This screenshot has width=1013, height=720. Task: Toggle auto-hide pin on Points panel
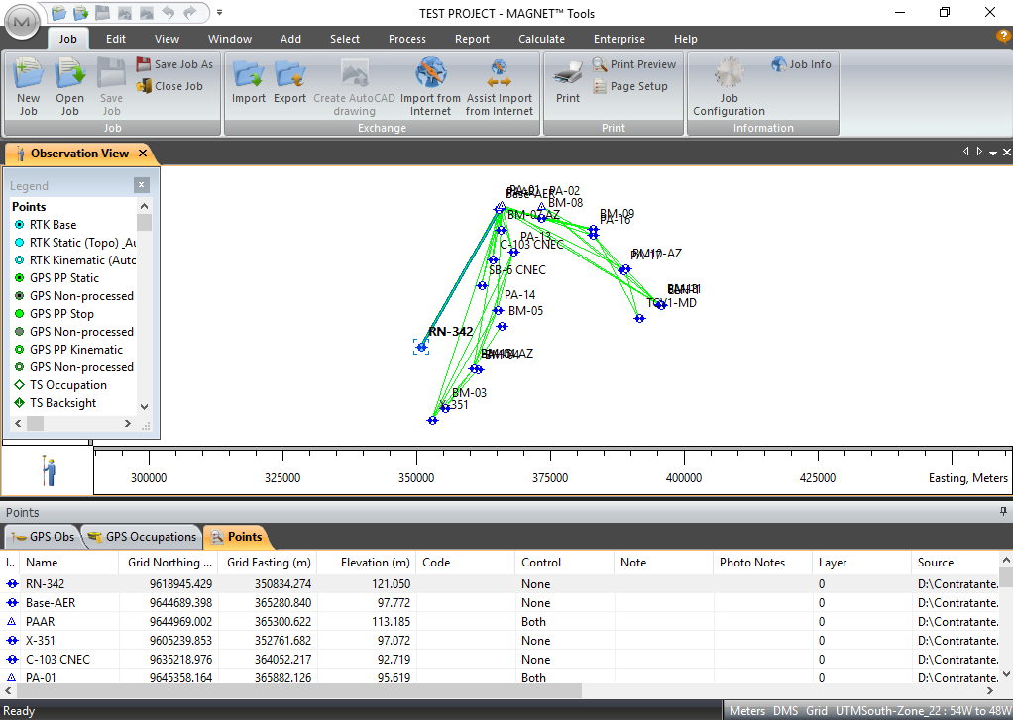1002,512
